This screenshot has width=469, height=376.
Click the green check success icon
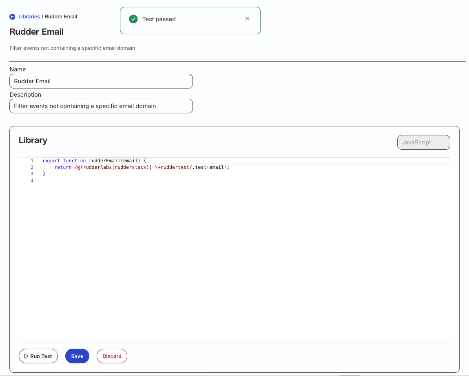pyautogui.click(x=133, y=19)
